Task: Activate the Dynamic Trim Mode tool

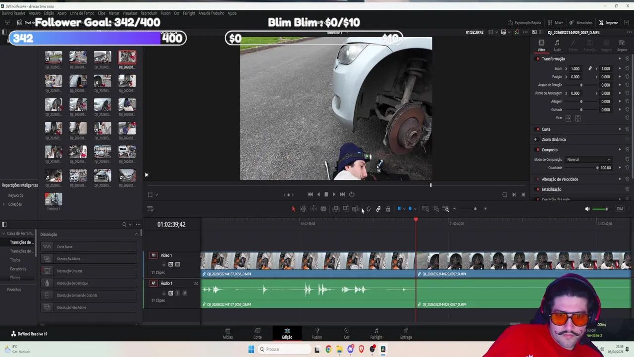Action: pyautogui.click(x=313, y=209)
